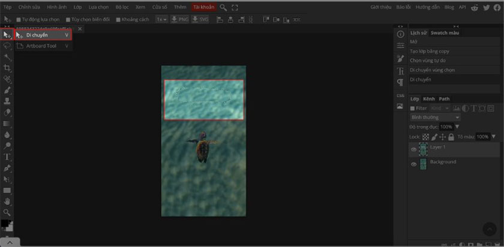504x247 pixels.
Task: Switch to the 'Kênh' tab
Action: (x=428, y=99)
